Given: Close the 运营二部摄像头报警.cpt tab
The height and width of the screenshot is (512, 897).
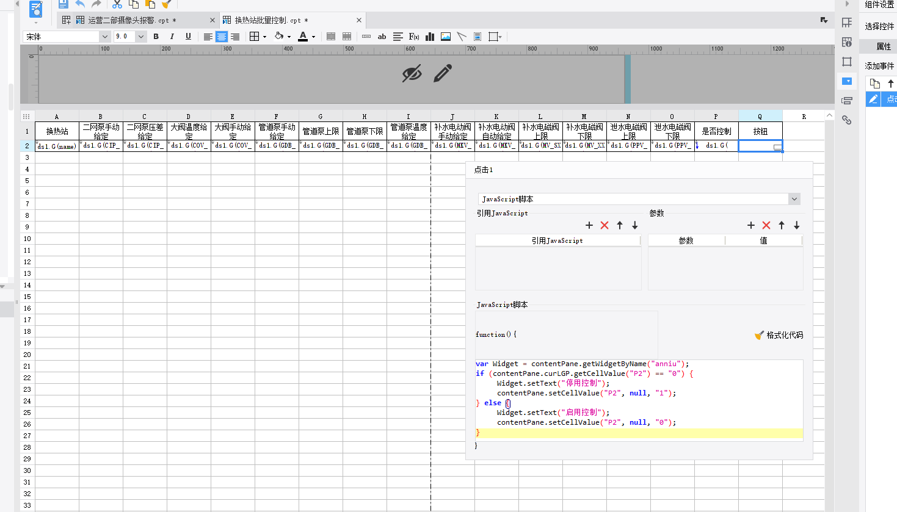Looking at the screenshot, I should (x=212, y=20).
